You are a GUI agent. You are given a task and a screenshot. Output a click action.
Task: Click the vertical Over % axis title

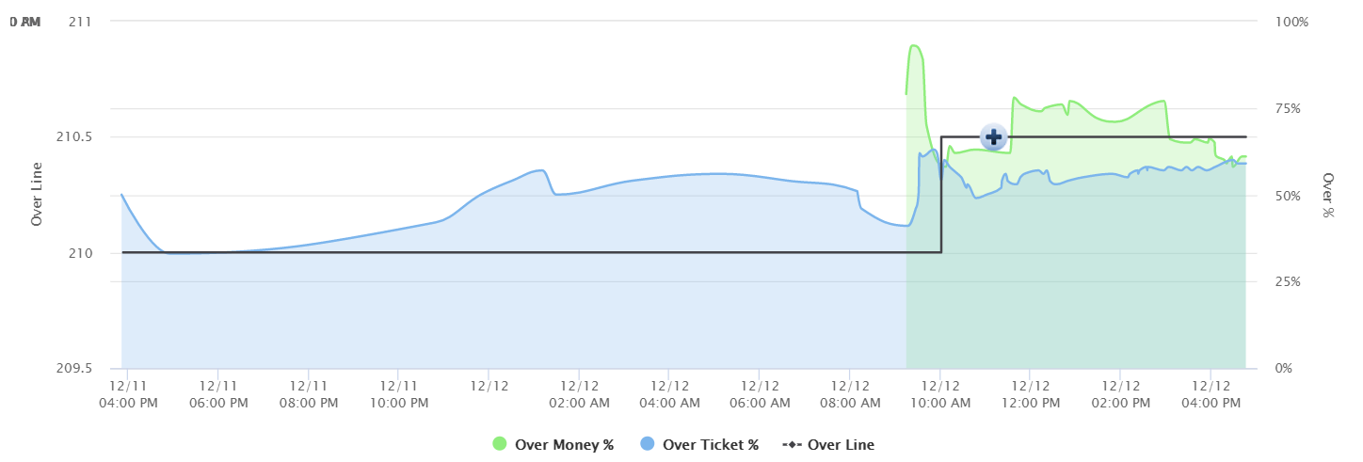(x=1328, y=195)
